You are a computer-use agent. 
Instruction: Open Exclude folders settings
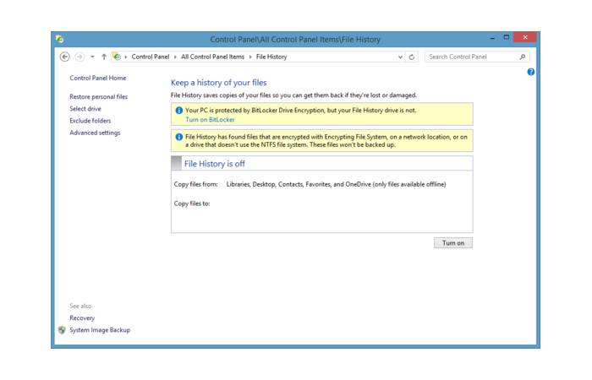point(90,121)
